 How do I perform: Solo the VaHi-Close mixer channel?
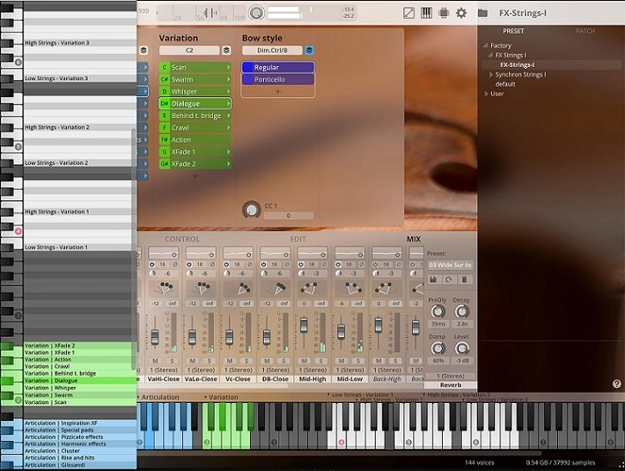(172, 361)
